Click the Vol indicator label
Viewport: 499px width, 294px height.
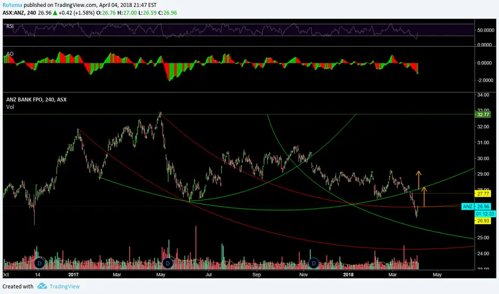[10, 107]
